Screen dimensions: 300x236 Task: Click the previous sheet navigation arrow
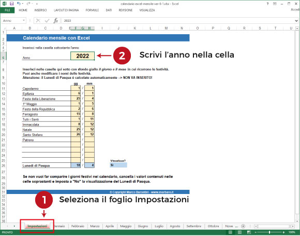click(x=7, y=226)
